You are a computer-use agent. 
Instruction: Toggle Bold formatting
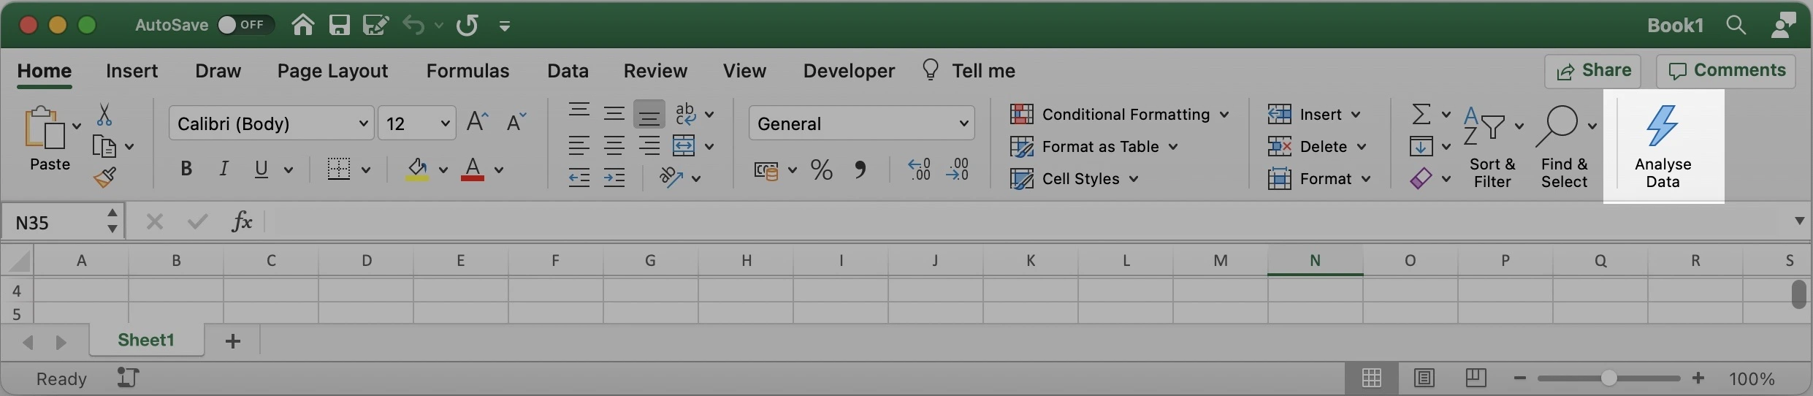(186, 170)
